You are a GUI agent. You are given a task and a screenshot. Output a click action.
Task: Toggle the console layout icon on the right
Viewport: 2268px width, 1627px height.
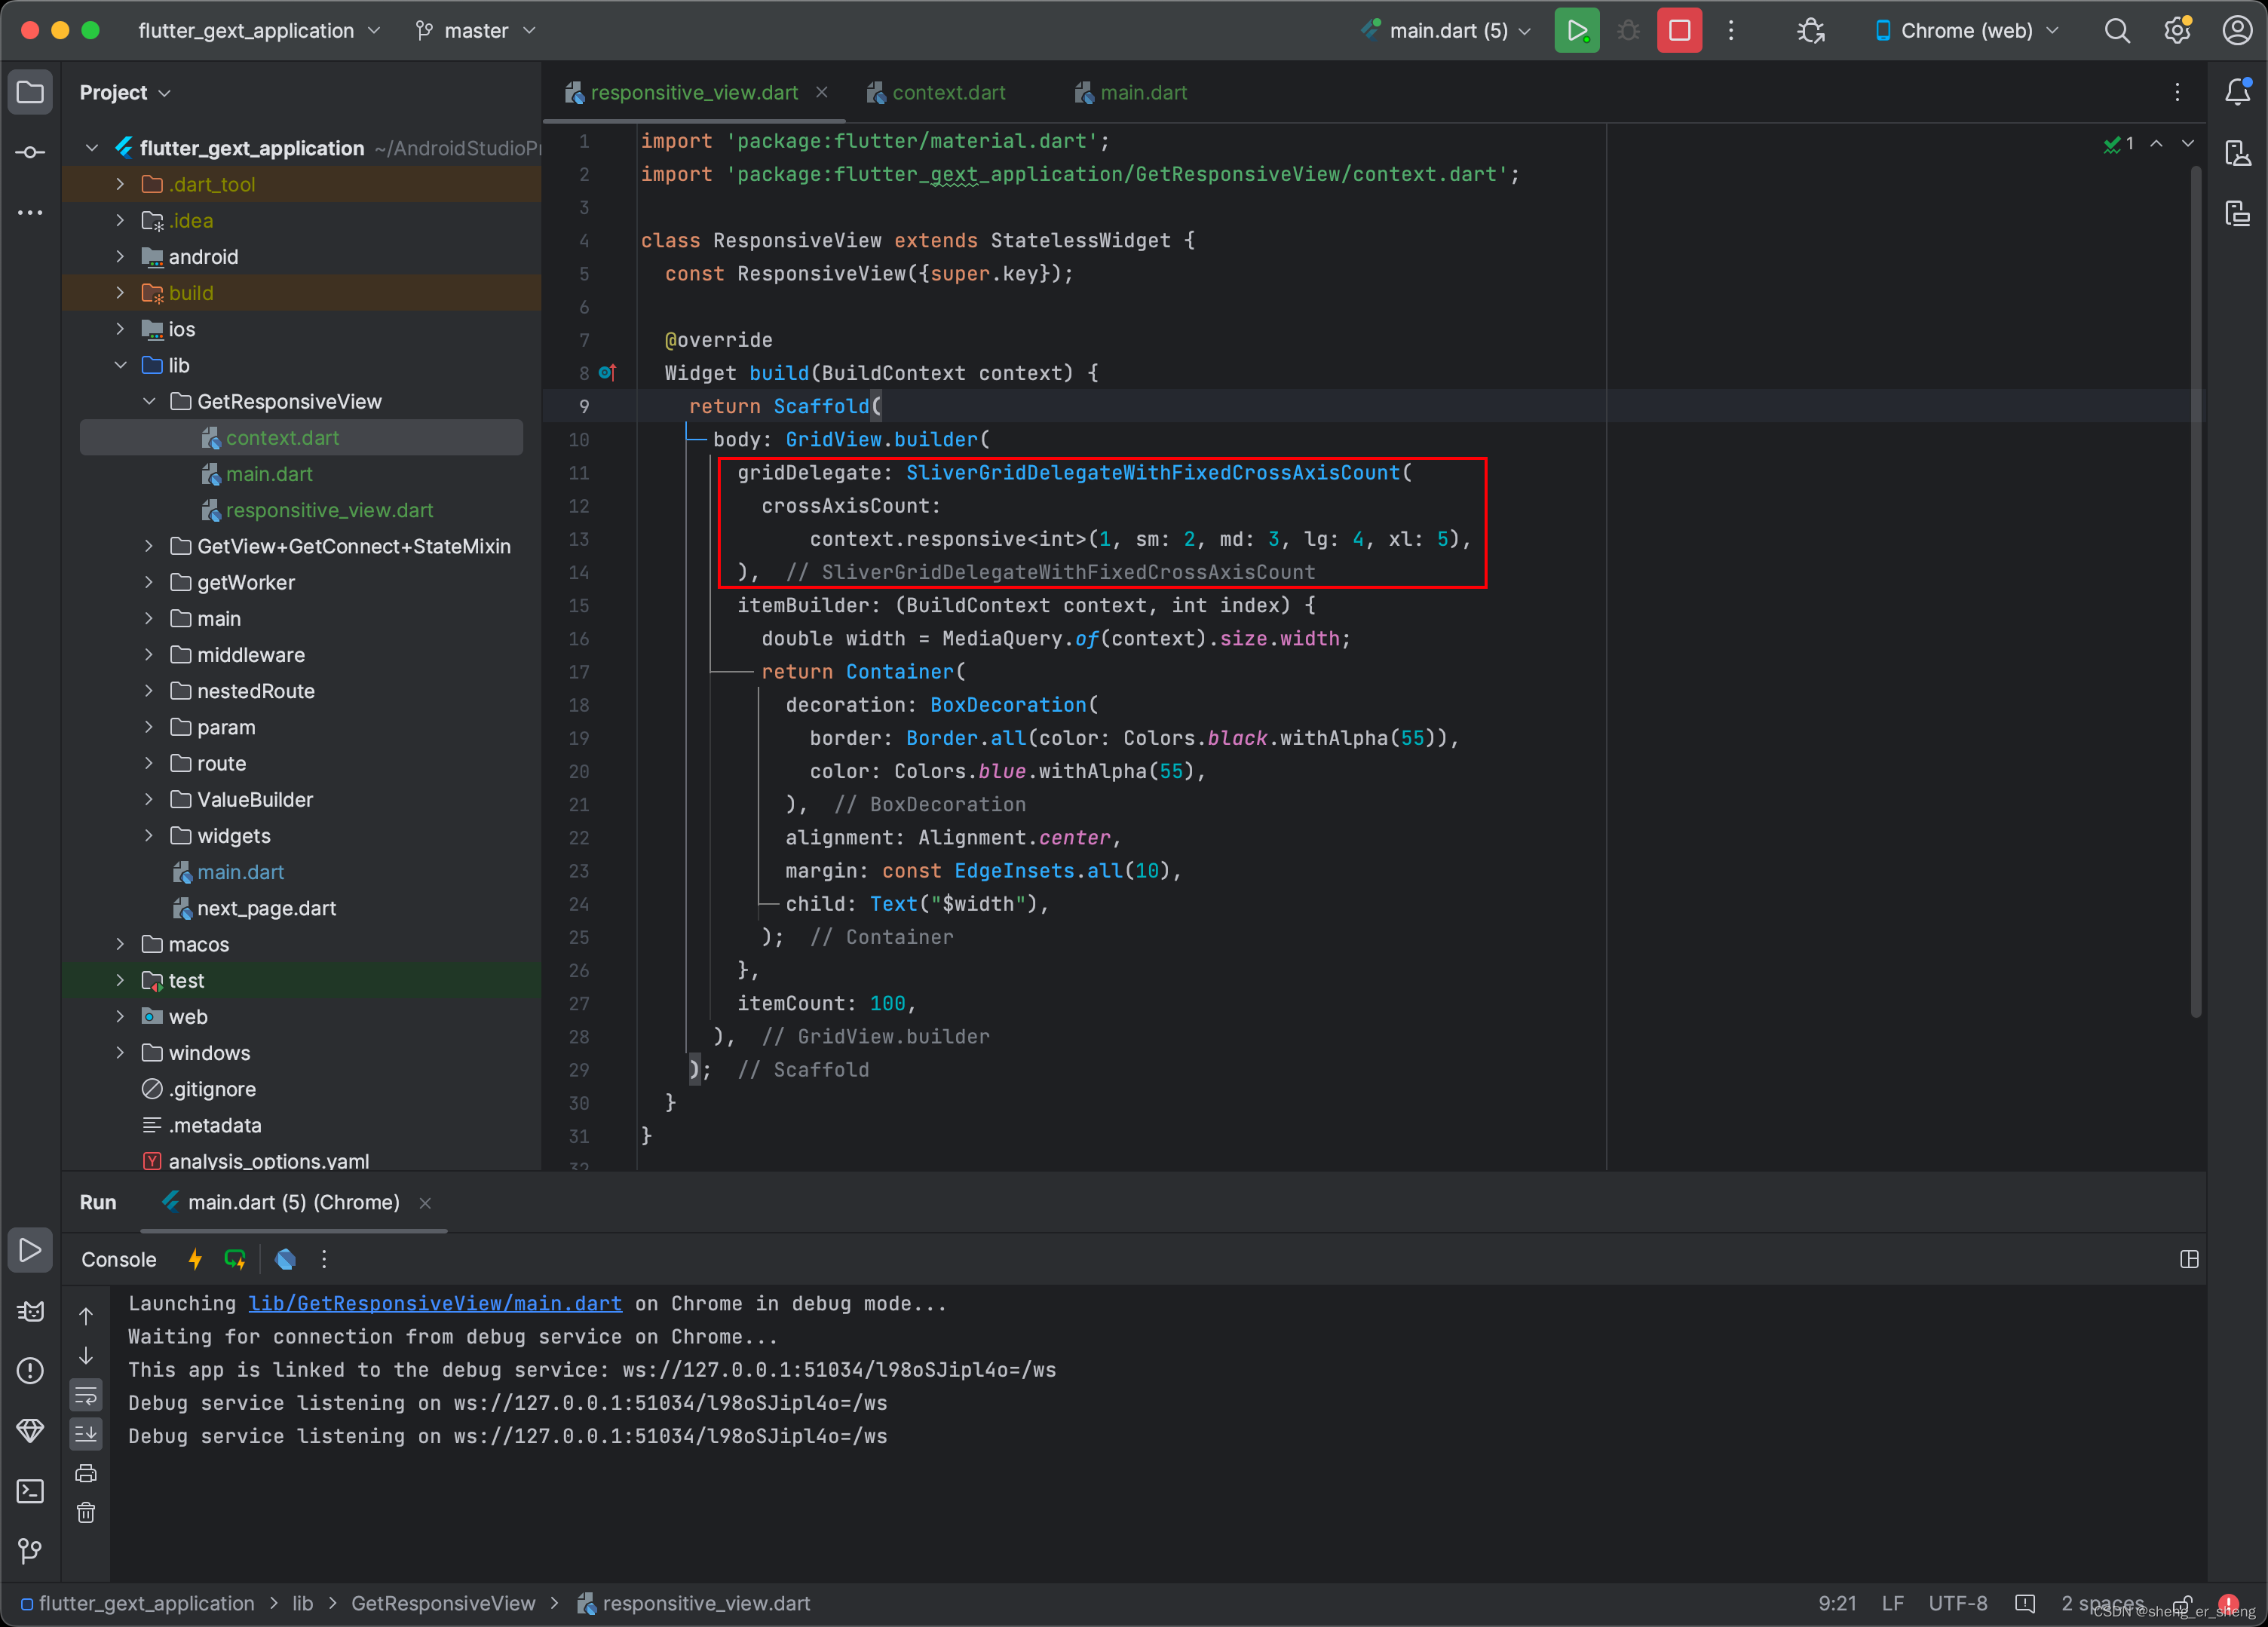(x=2189, y=1259)
